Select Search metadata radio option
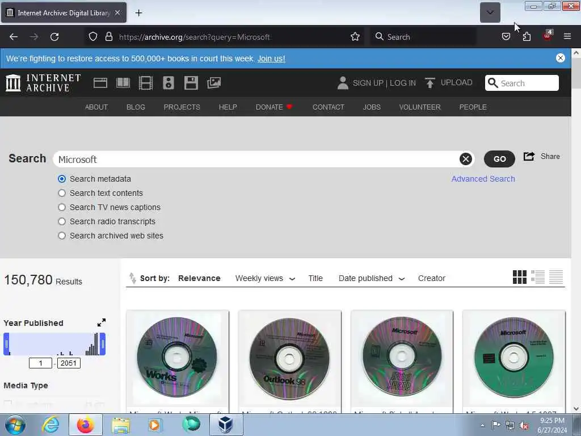Viewport: 581px width, 436px height. coord(62,179)
